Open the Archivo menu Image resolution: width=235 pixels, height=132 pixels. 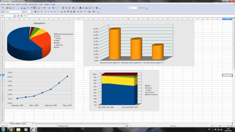pos(3,4)
